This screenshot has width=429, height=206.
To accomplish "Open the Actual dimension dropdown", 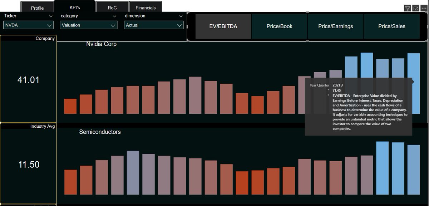I will tap(154, 25).
